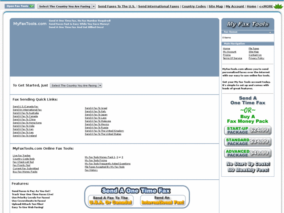Open Contact Us link
Image resolution: width=284 pixels, height=213 pixels.
[255, 55]
